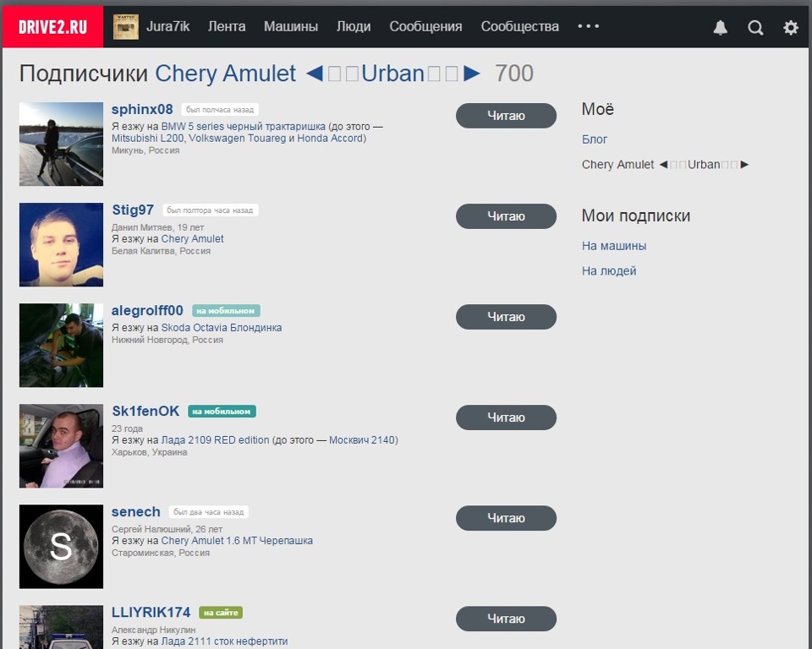
Task: Open alegrolff00 username link
Action: 147,310
